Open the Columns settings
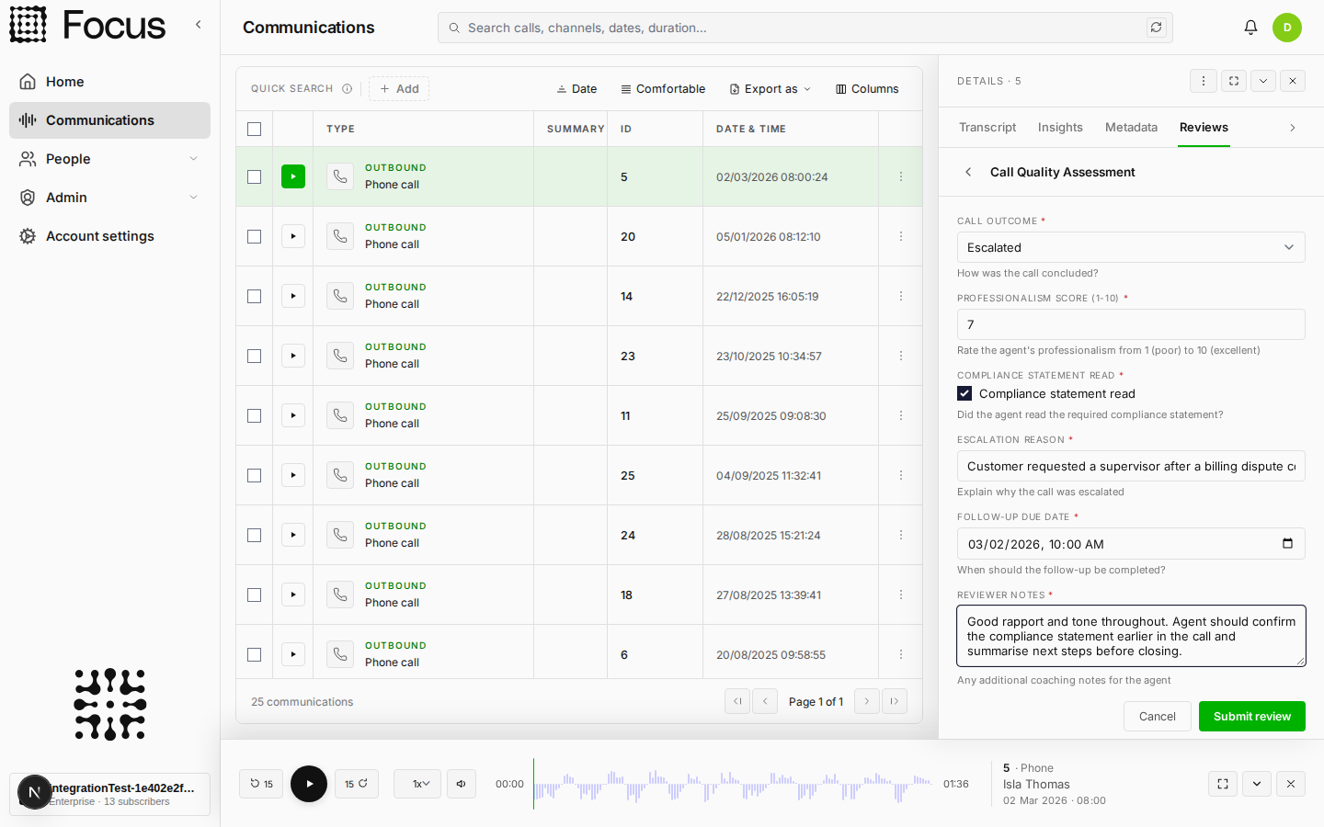Viewport: 1324px width, 827px height. [867, 89]
